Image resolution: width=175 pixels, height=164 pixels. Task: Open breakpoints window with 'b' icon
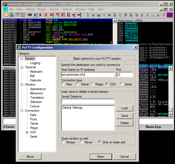coord(137,15)
